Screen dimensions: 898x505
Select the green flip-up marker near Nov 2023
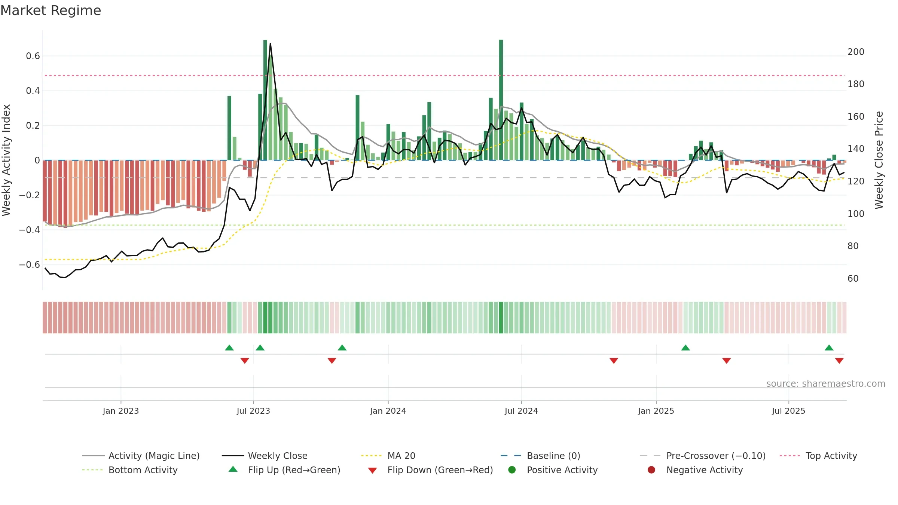[x=342, y=348]
